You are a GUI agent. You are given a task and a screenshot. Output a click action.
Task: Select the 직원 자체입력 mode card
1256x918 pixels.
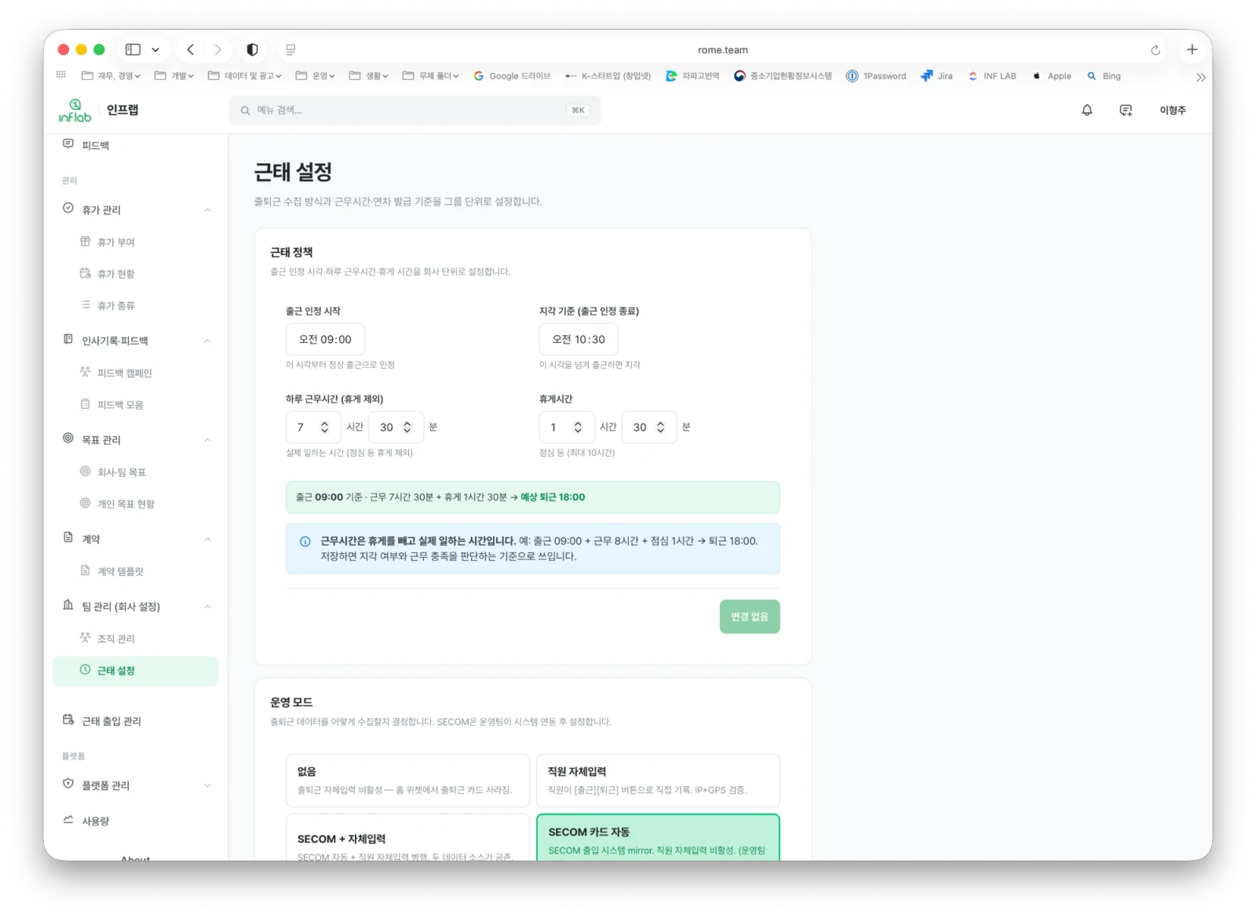pos(658,781)
